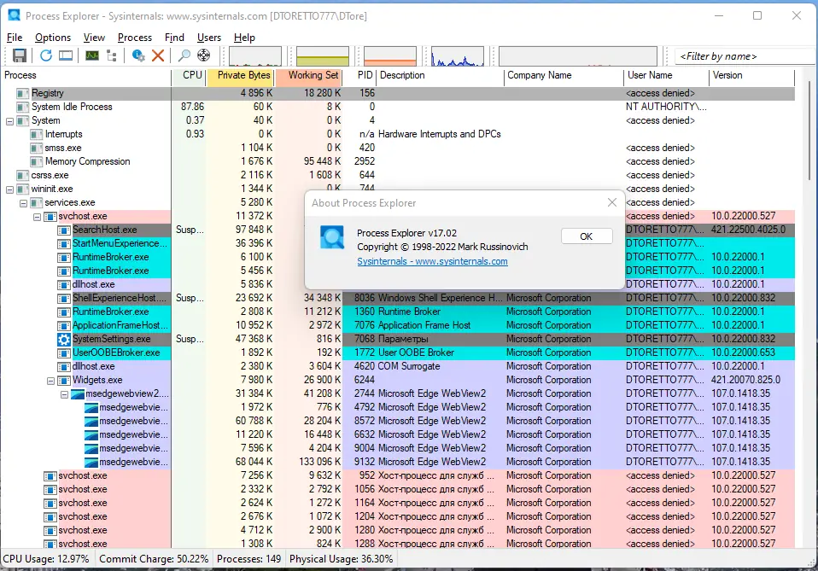Click the Process Explorer icon in About dialog
This screenshot has width=818, height=571.
point(332,238)
